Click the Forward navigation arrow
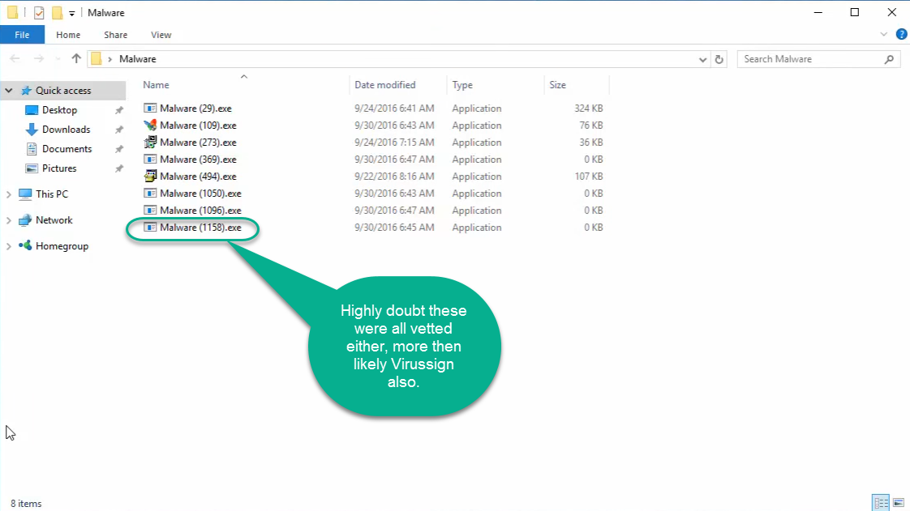This screenshot has height=511, width=910. coord(39,58)
